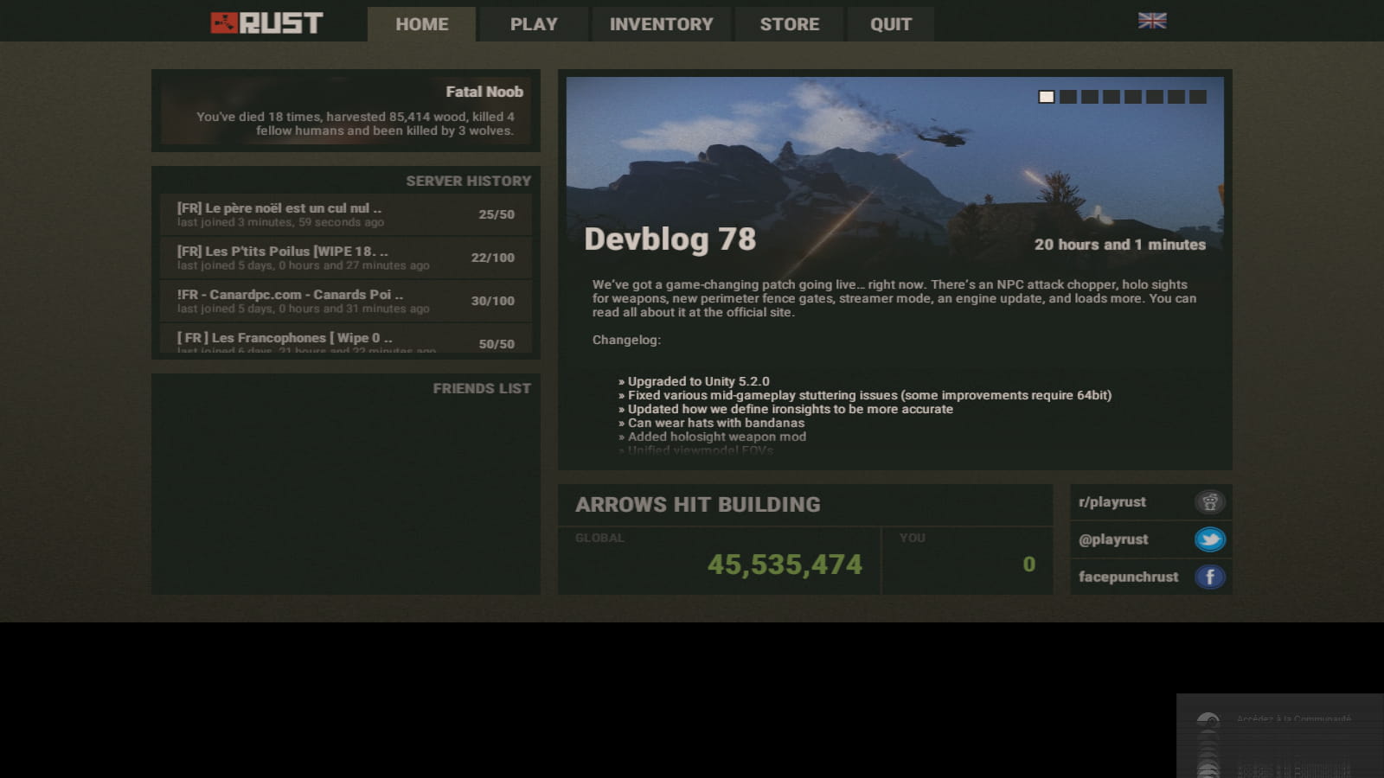Select the eighth news slide indicator

coord(1198,97)
